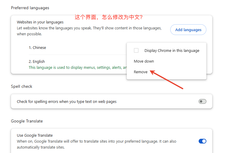Click the red arrow annotation
249x153 pixels.
tap(167, 80)
